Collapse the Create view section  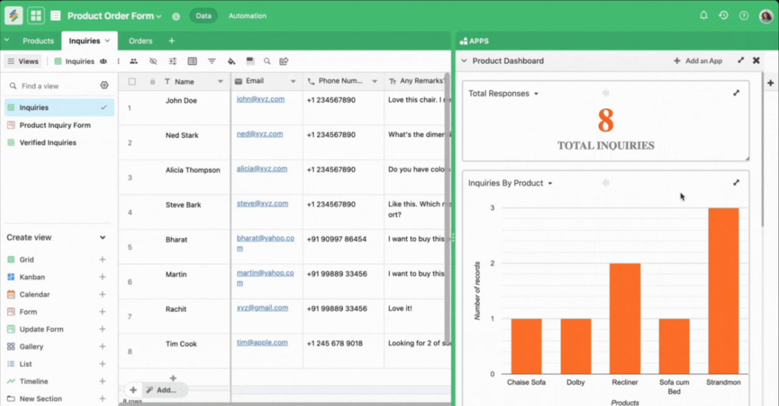pyautogui.click(x=103, y=237)
